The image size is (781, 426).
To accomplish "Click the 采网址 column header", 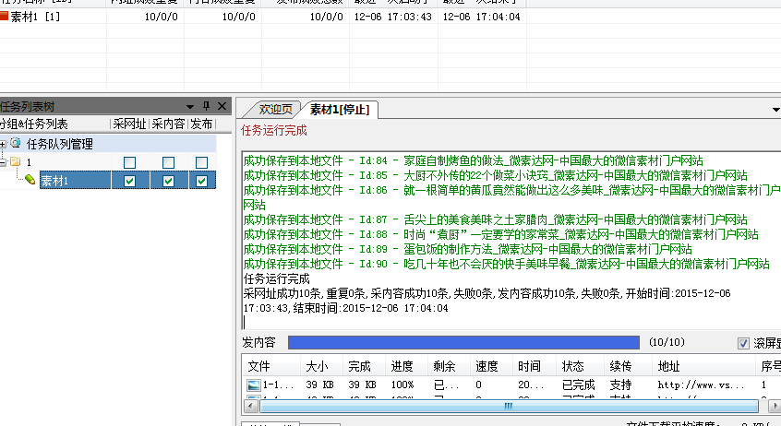I will click(129, 124).
